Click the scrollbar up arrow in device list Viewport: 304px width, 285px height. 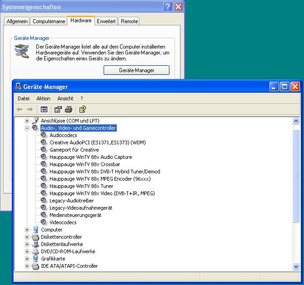[296, 121]
